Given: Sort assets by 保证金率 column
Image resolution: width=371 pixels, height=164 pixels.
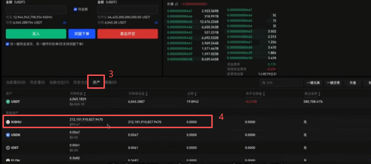Looking at the screenshot, I should [x=319, y=94].
